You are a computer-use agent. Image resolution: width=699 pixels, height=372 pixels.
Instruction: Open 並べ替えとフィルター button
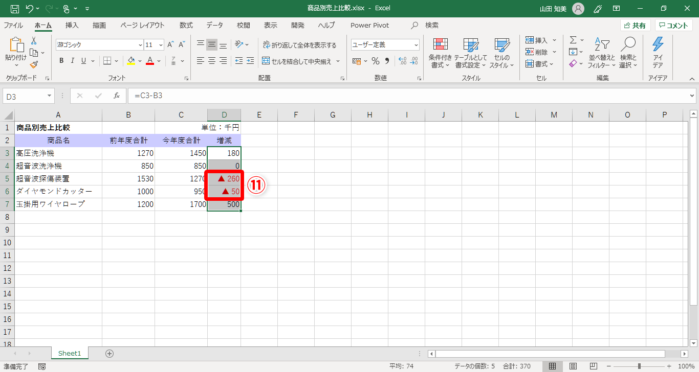click(602, 53)
